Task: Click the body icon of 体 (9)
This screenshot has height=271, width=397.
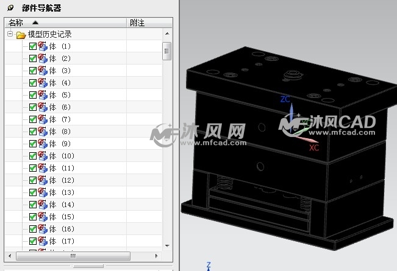Action: point(43,144)
